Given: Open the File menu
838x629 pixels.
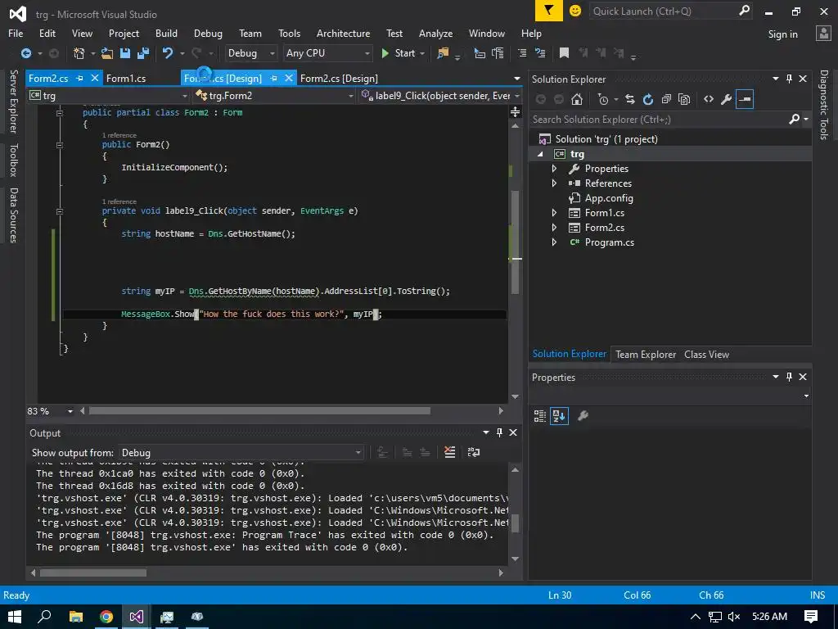Looking at the screenshot, I should (16, 33).
